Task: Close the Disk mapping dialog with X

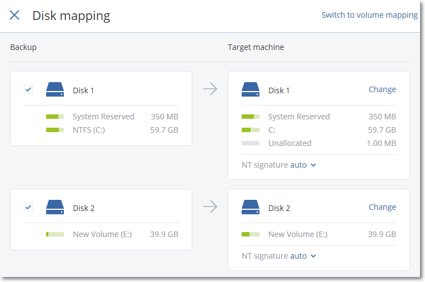Action: [x=14, y=16]
